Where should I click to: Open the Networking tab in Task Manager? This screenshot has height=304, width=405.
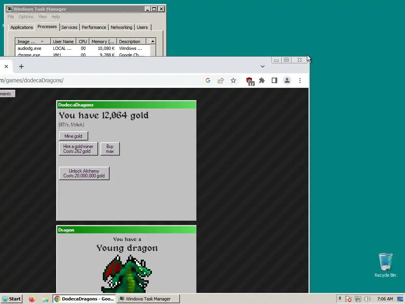point(121,27)
